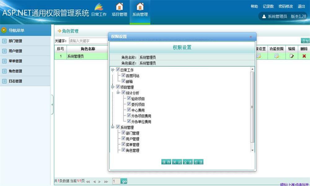Click the 导航菜单 round arrow icon
The width and height of the screenshot is (310, 186).
[4, 30]
